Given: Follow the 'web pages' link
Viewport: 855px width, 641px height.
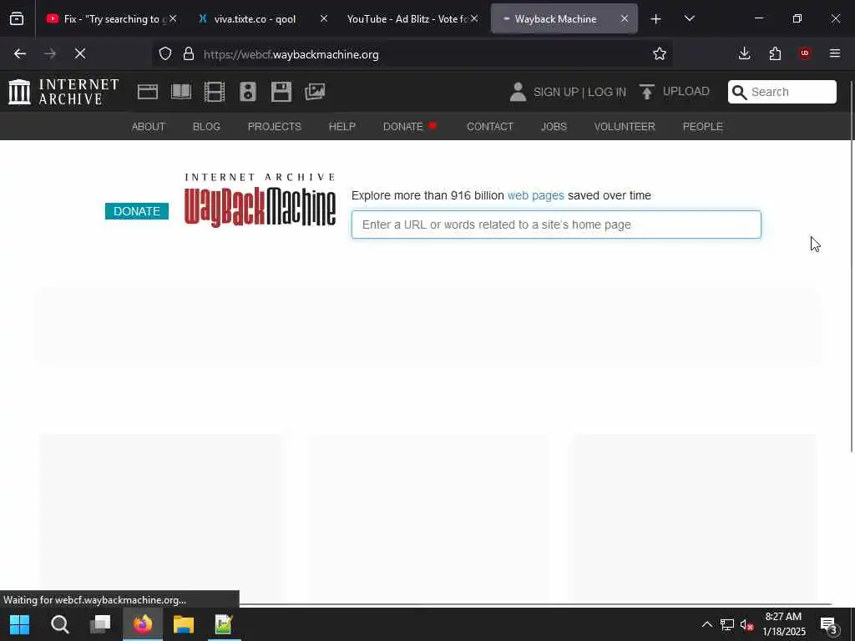Looking at the screenshot, I should point(535,195).
